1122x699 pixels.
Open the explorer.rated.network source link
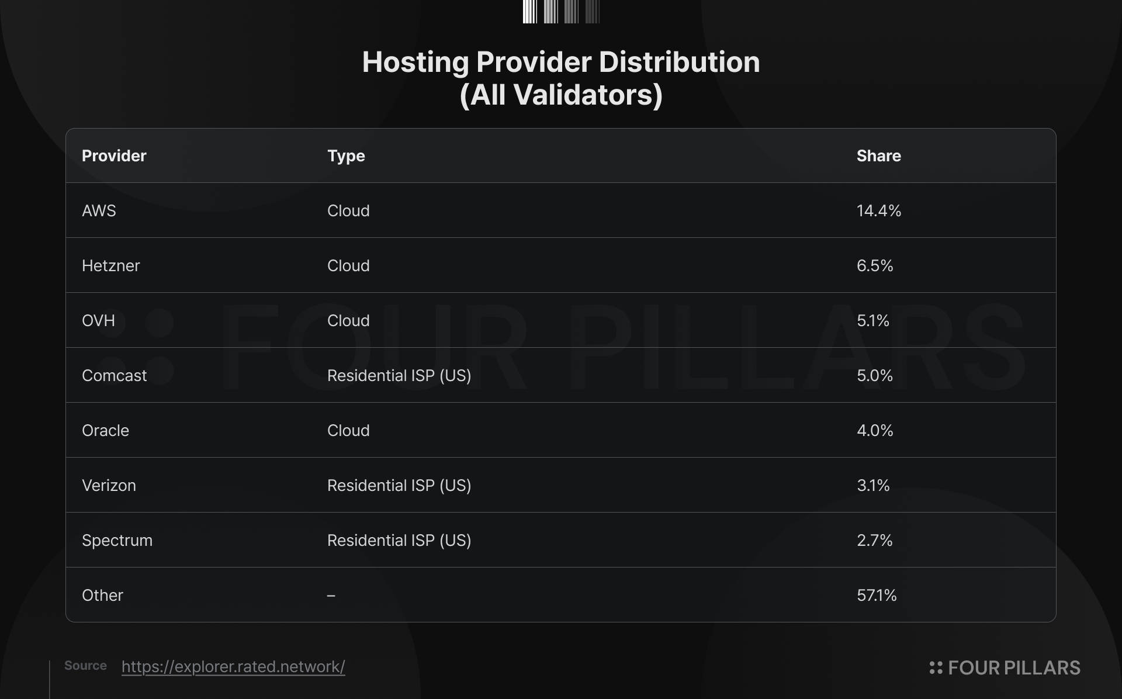click(x=233, y=667)
